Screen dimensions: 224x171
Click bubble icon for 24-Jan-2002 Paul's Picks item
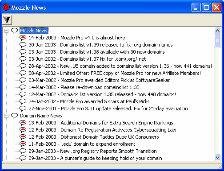coord(23,101)
